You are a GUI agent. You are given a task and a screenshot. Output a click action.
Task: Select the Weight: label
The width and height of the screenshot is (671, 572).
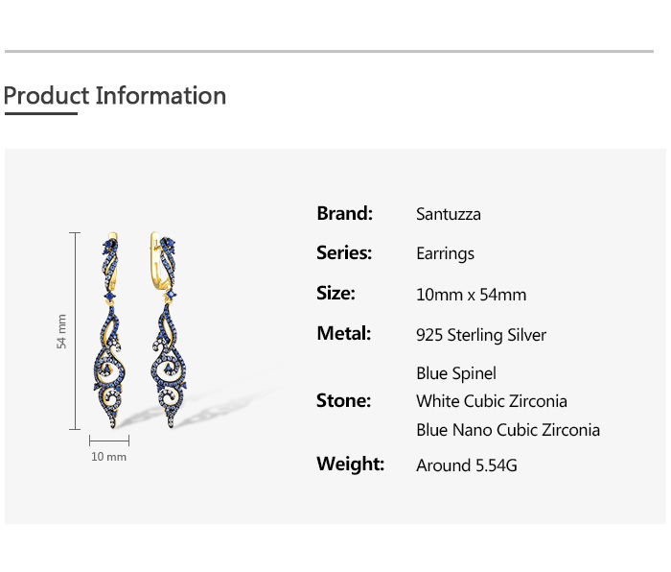pyautogui.click(x=350, y=465)
